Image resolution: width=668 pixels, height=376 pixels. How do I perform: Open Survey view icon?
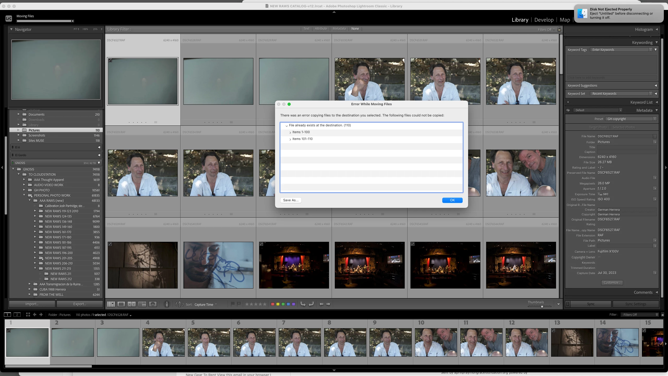[x=142, y=304]
